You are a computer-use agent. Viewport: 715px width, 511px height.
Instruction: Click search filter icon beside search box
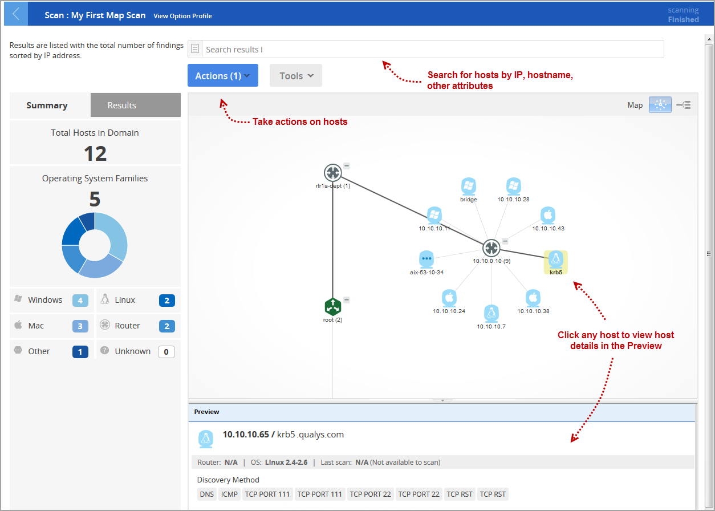tap(195, 49)
